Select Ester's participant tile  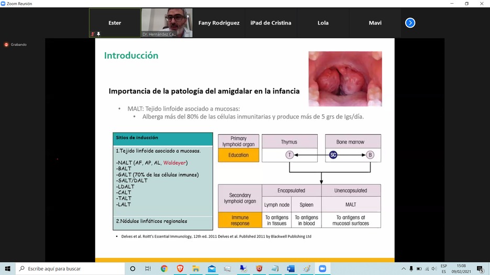click(115, 23)
